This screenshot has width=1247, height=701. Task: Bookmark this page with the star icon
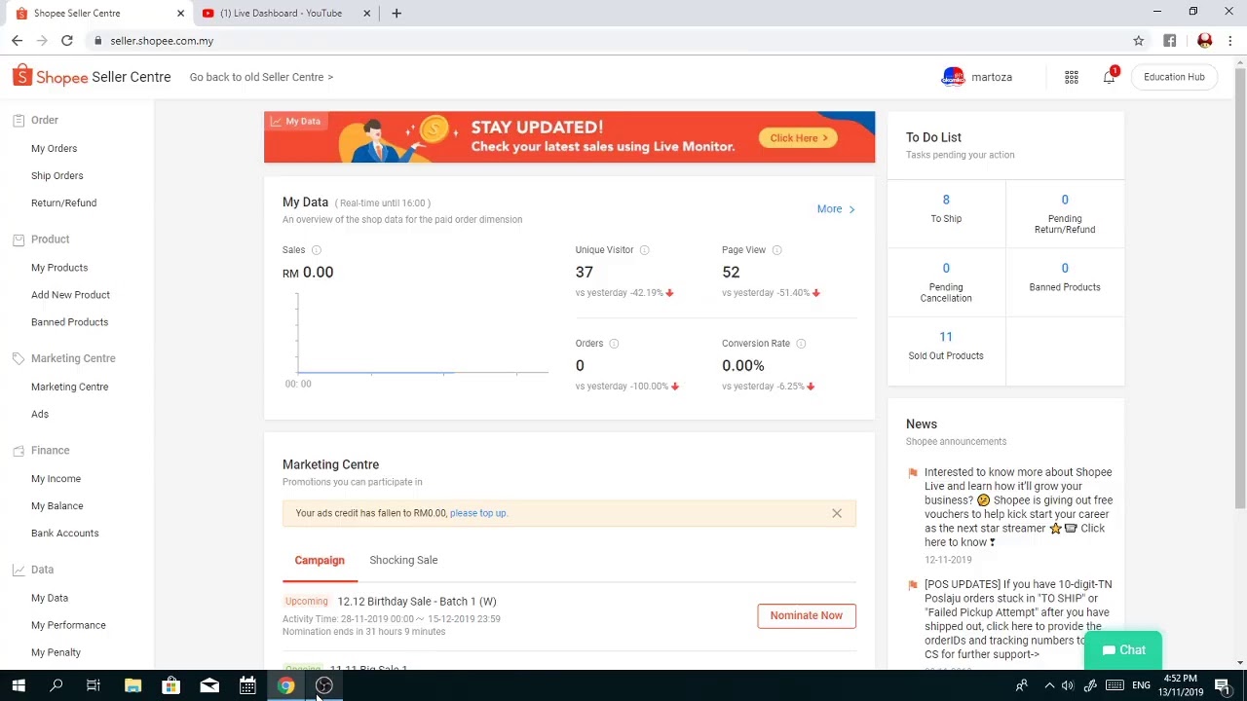coord(1138,41)
